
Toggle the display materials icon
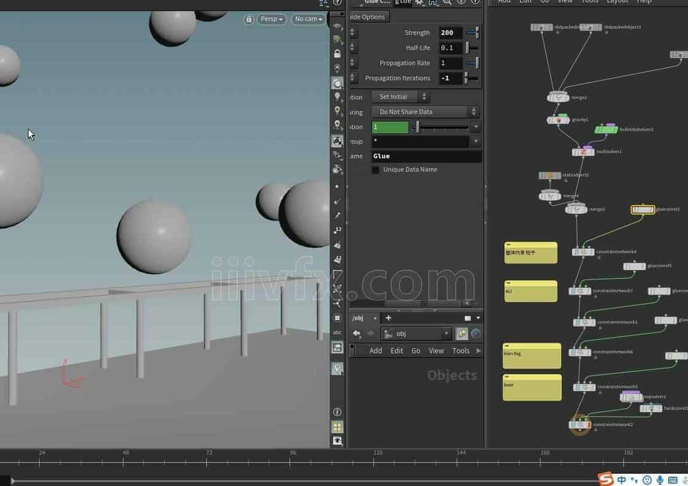(x=337, y=141)
